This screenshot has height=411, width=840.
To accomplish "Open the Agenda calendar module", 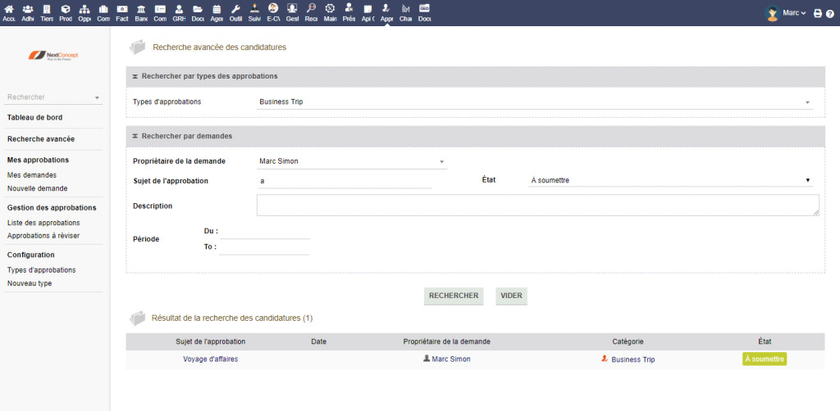I will pos(217,12).
